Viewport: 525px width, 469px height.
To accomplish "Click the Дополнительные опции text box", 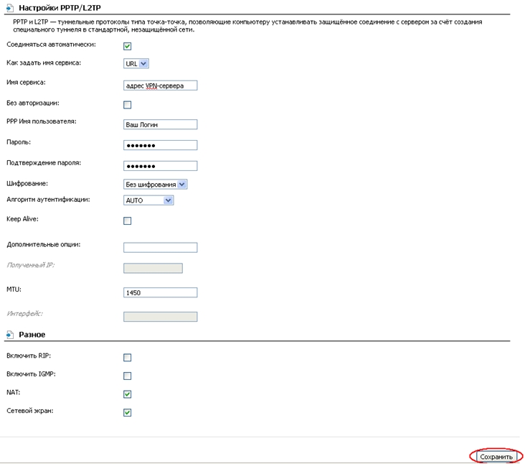I will click(160, 248).
